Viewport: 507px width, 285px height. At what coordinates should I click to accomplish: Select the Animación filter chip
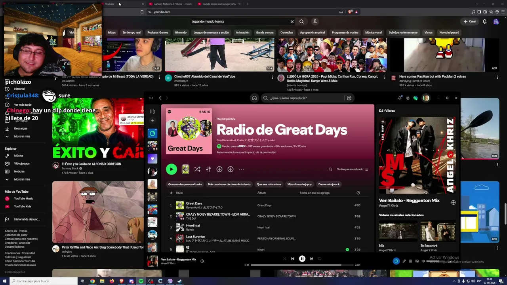click(242, 32)
